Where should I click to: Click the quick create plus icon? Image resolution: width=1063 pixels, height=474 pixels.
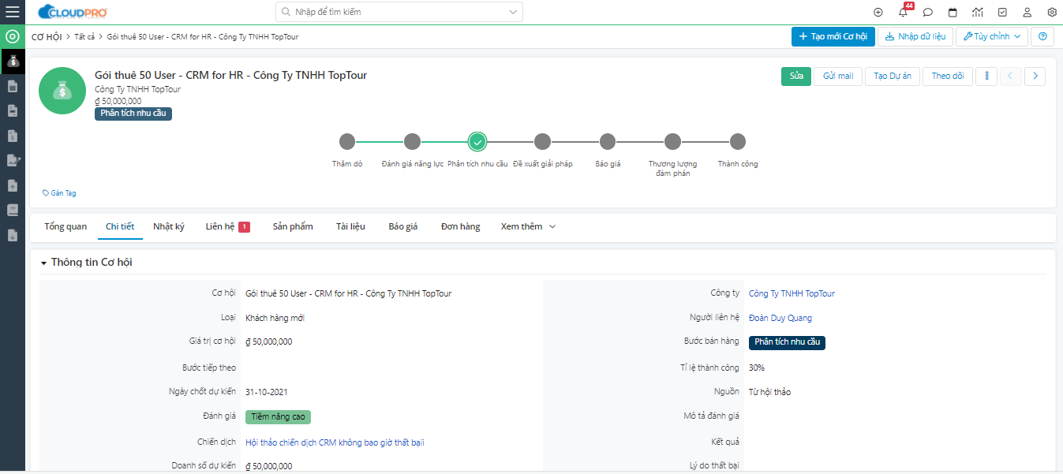(878, 12)
